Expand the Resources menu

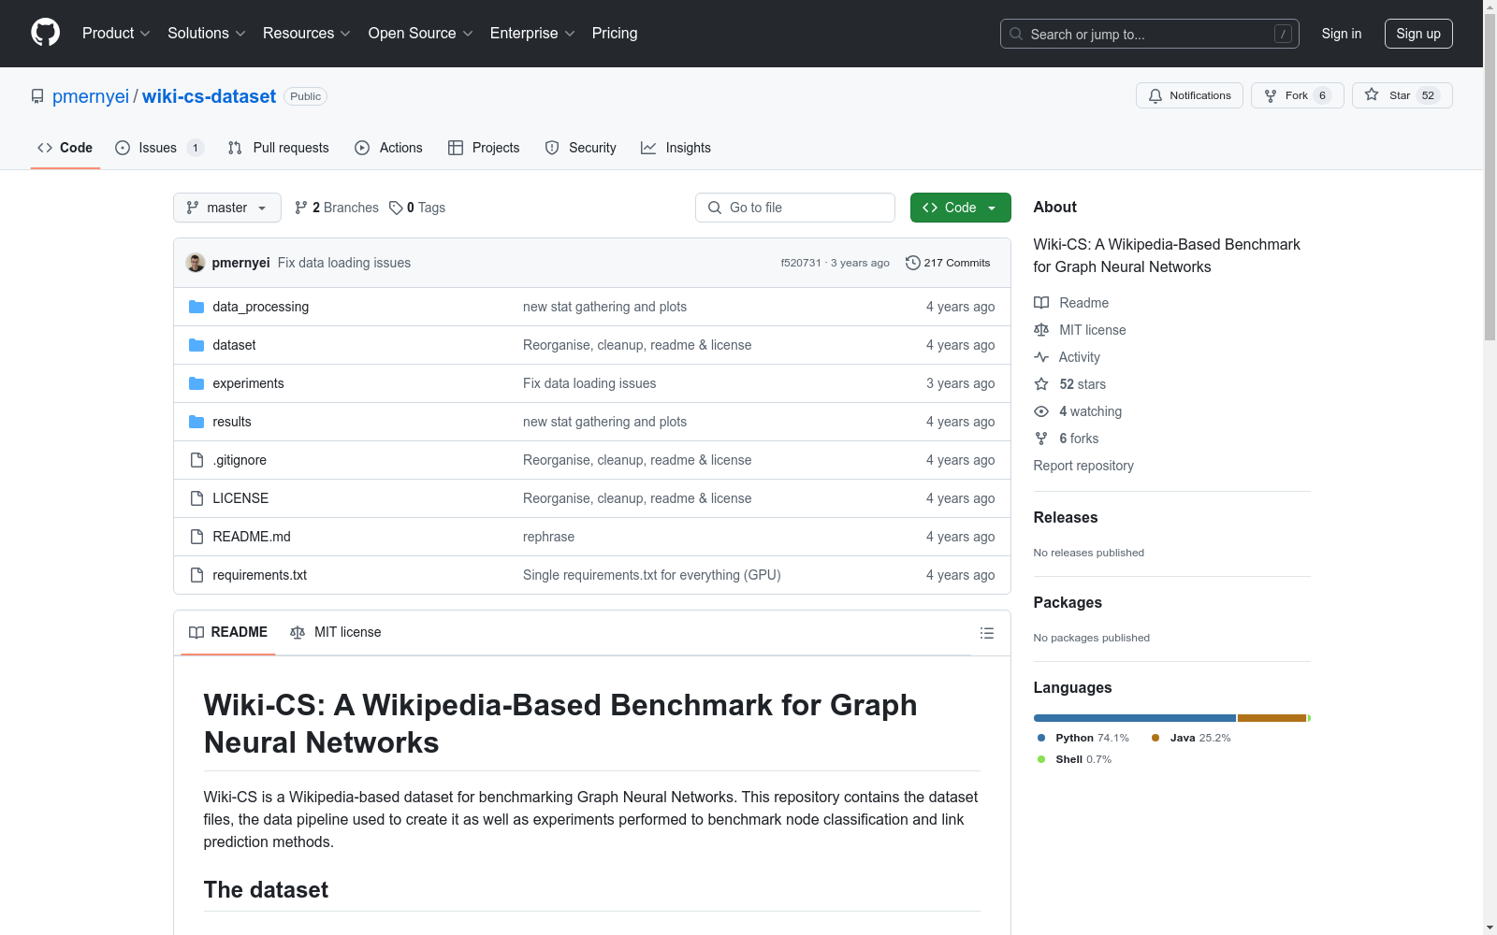(307, 33)
